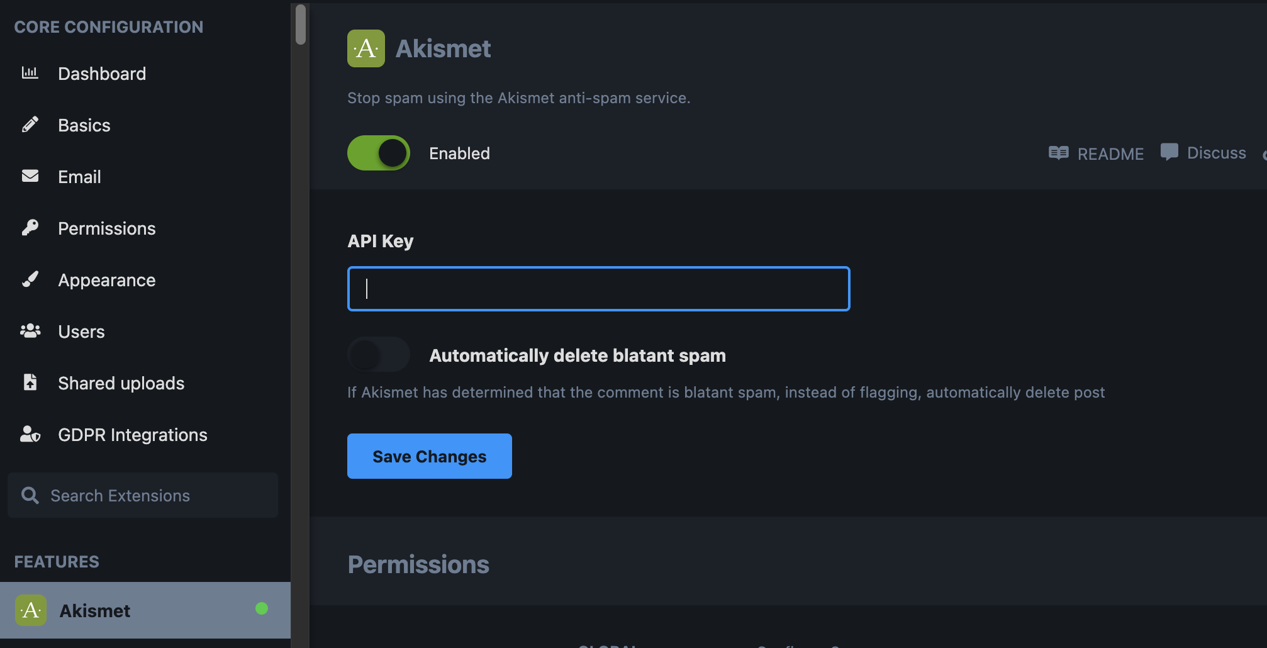This screenshot has height=648, width=1267.
Task: Open the Dashboard menu item
Action: point(102,74)
